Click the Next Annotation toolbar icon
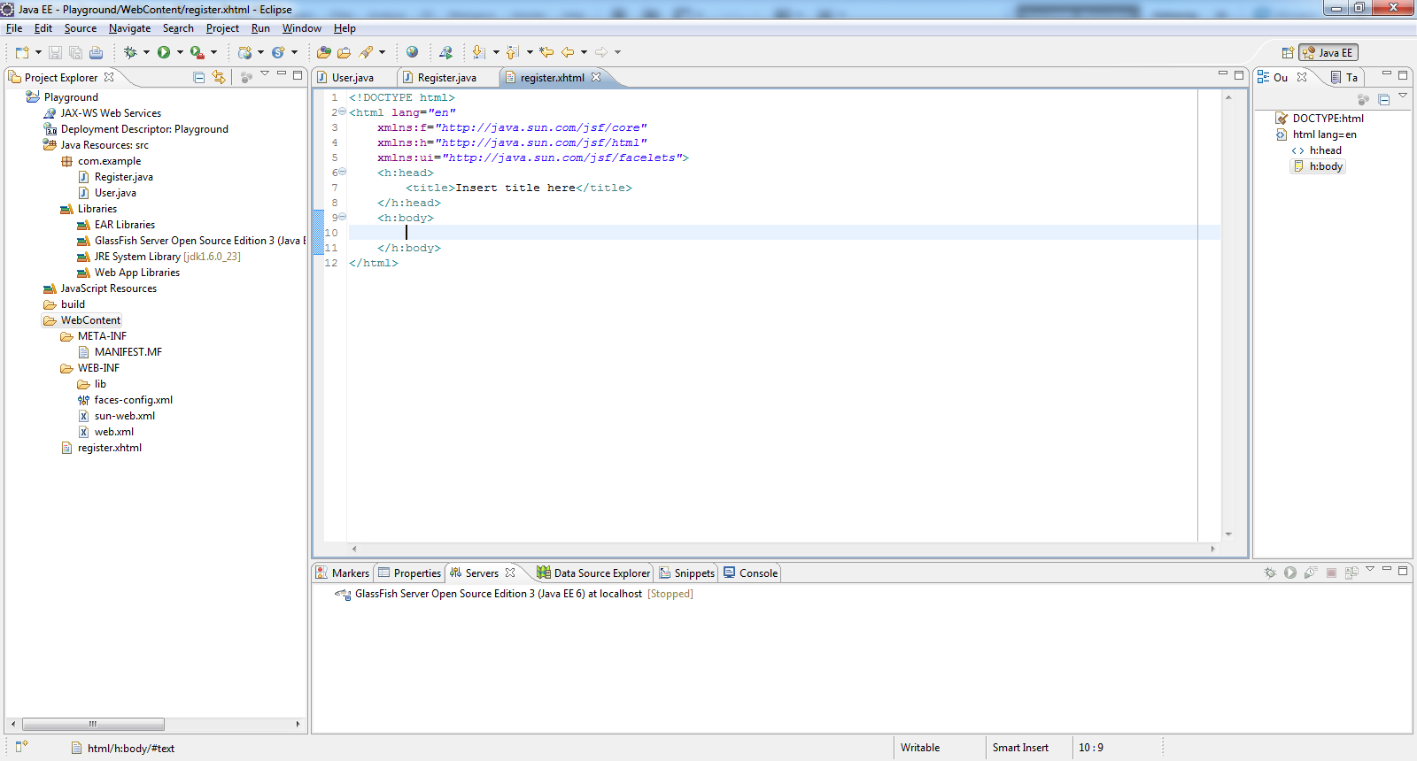This screenshot has height=761, width=1417. coord(478,52)
